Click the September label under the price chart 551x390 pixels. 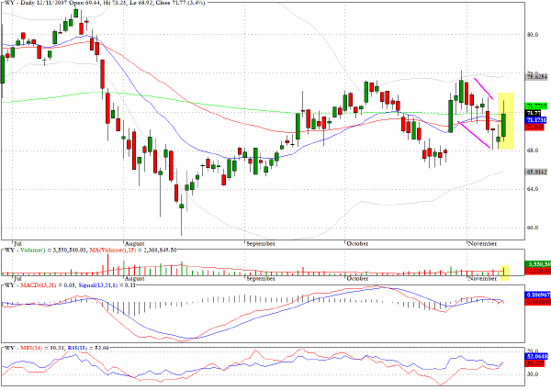[x=261, y=243]
